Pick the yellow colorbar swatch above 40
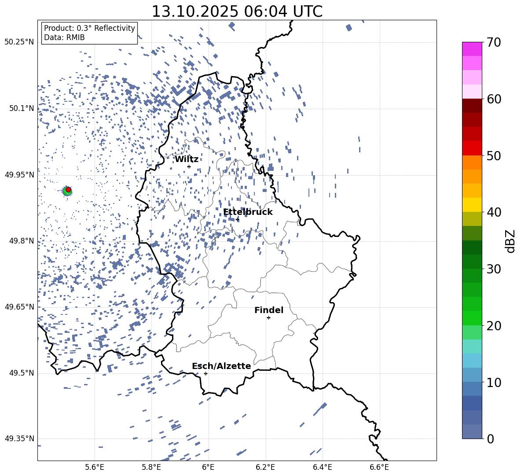Viewport: 521px width, 476px height. coord(472,205)
